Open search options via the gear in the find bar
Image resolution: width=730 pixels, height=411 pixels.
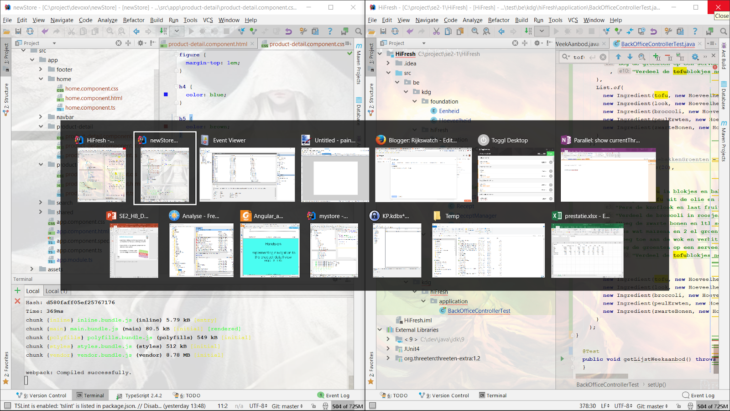coord(695,57)
